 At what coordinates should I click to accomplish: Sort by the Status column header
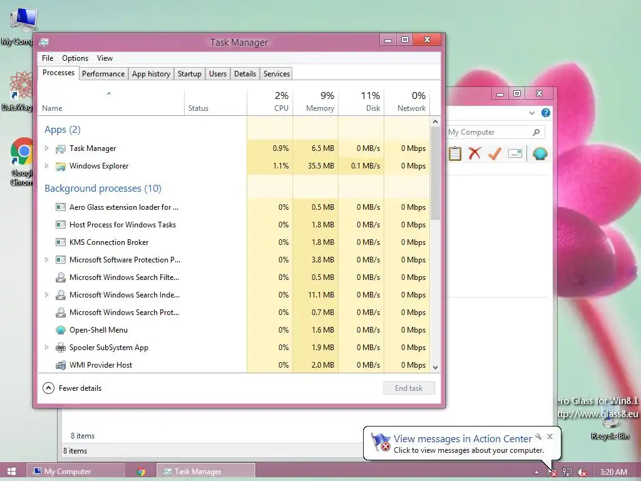[215, 101]
